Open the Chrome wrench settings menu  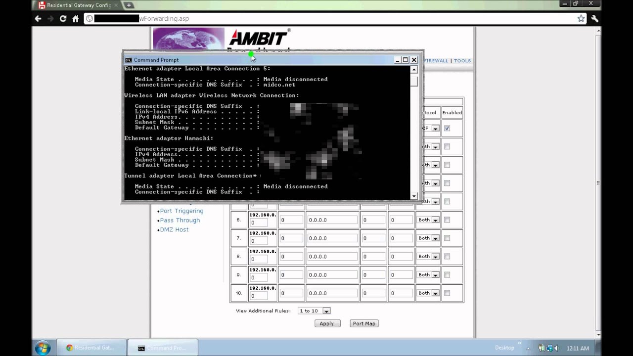pos(594,18)
